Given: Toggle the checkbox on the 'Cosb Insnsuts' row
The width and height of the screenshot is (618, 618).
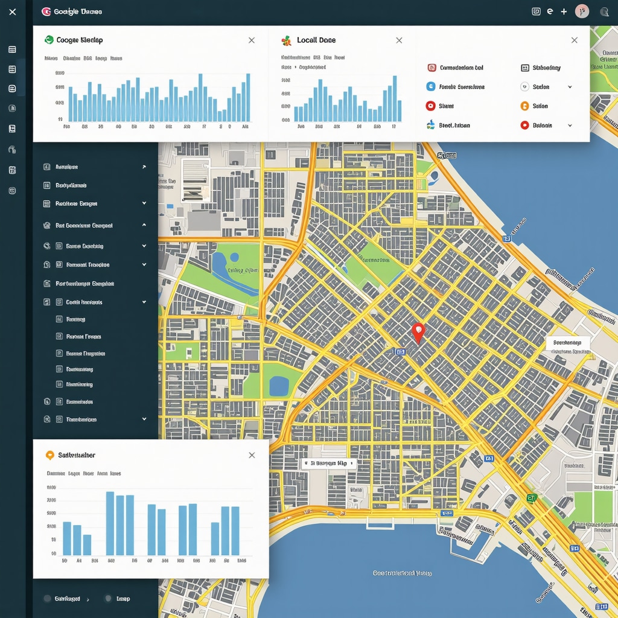Looking at the screenshot, I should 59,302.
